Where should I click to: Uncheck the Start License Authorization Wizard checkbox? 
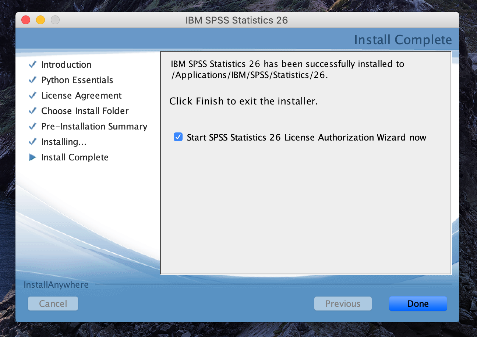(x=178, y=137)
